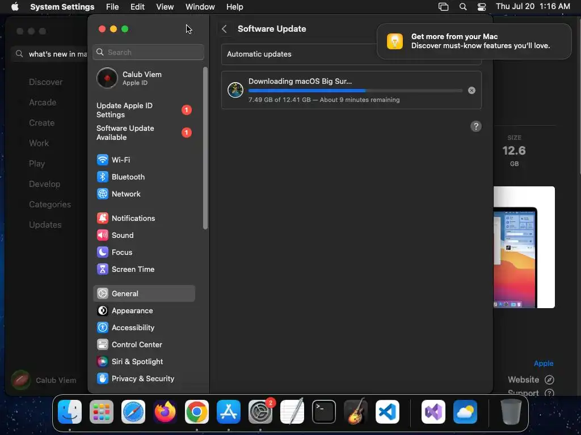Open the System Settings menu
581x435 pixels.
coord(62,7)
